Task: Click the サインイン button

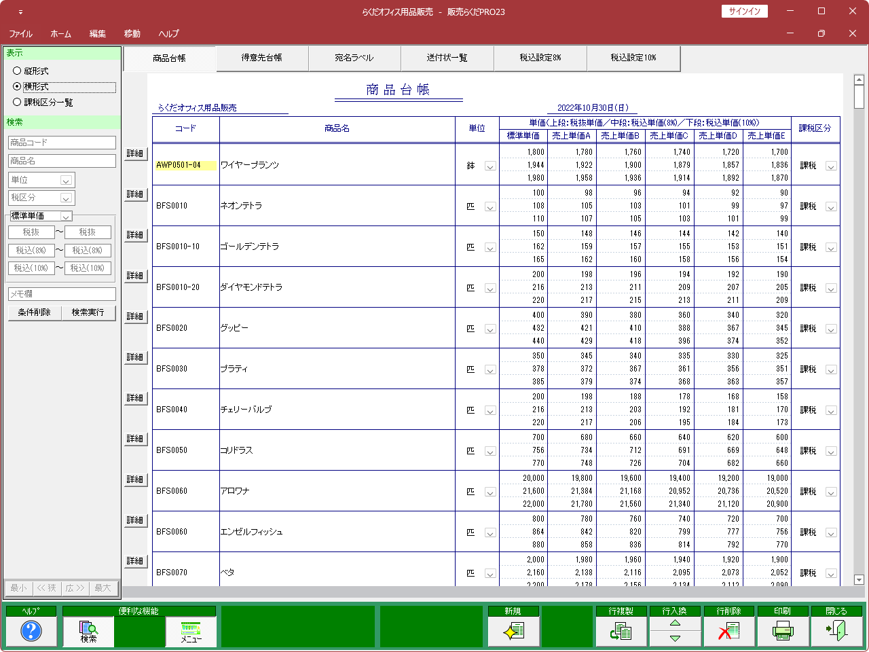Action: [745, 11]
